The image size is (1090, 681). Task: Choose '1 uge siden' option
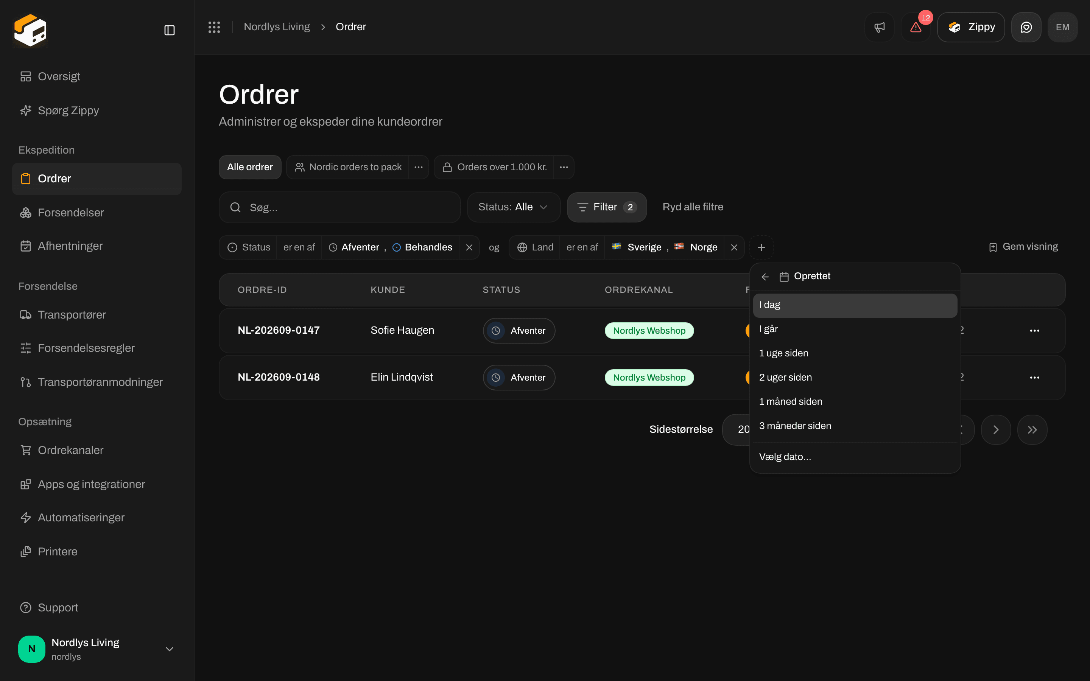(855, 353)
